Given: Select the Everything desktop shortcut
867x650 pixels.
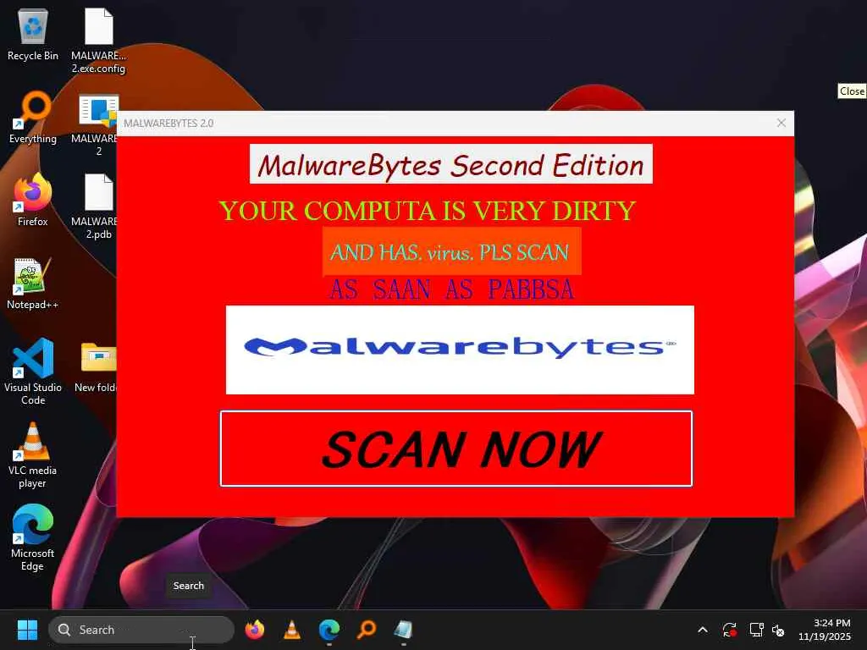Looking at the screenshot, I should click(x=33, y=117).
